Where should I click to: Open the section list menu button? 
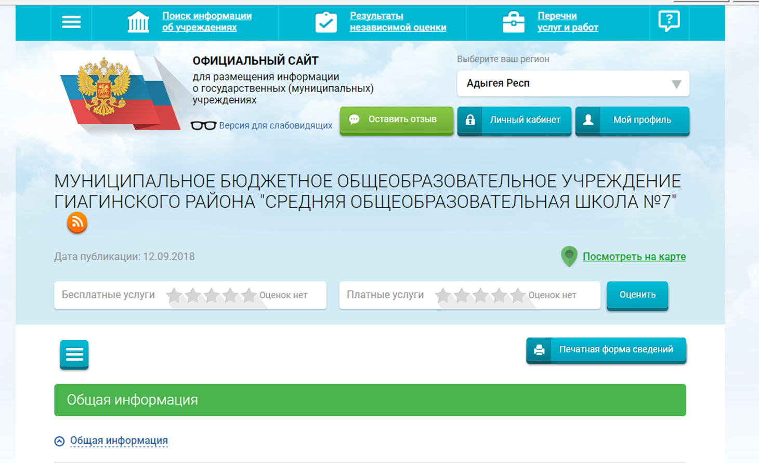74,354
